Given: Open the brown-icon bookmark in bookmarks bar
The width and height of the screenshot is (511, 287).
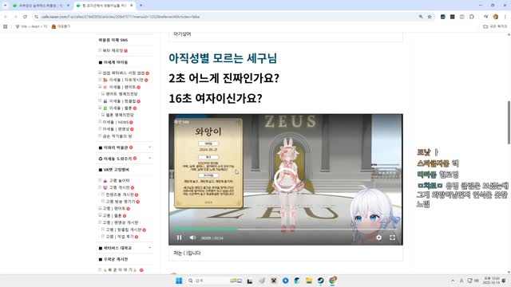Looking at the screenshot, I should tap(61, 26).
